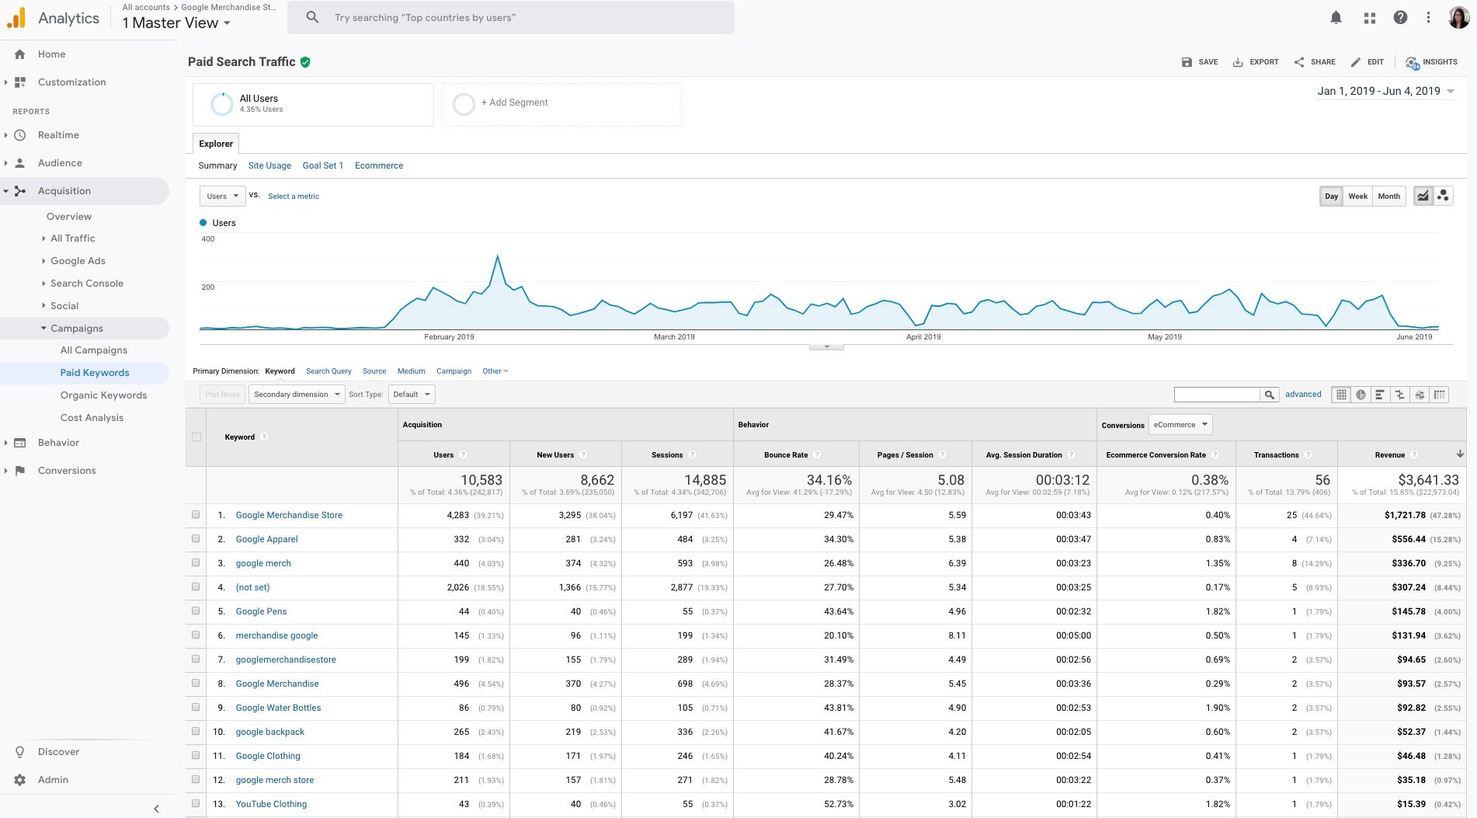The width and height of the screenshot is (1477, 818).
Task: Switch to the Goal Set 1 tab
Action: [322, 165]
